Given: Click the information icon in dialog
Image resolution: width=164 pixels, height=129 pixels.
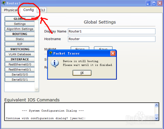Looking at the screenshot, I should coord(55,63).
